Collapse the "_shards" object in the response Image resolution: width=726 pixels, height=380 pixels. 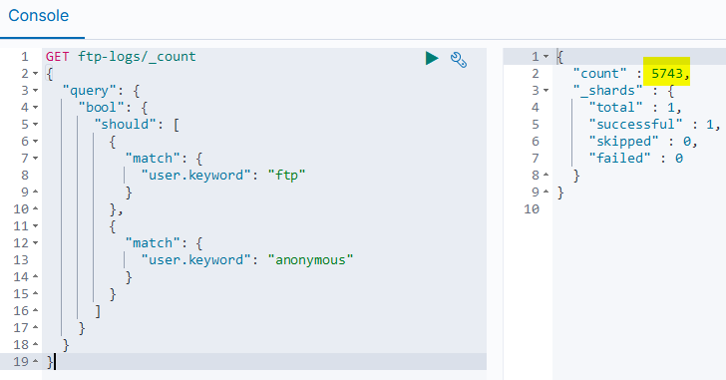pos(545,91)
